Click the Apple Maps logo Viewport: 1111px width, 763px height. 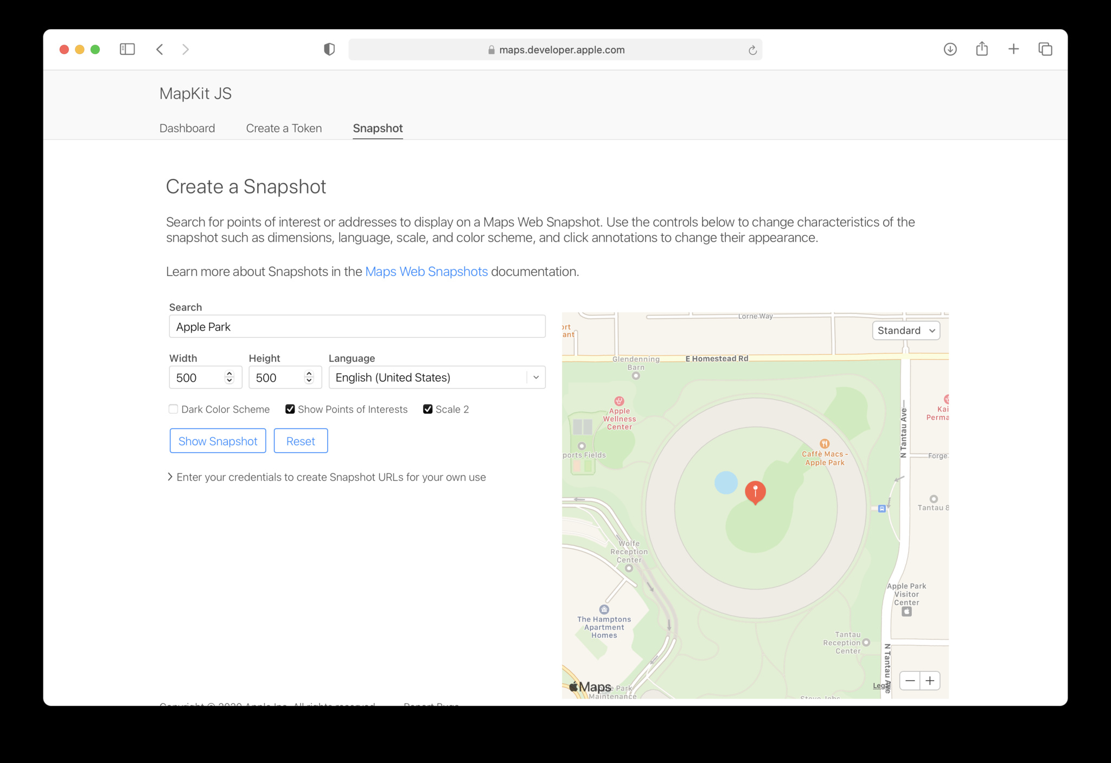[590, 687]
